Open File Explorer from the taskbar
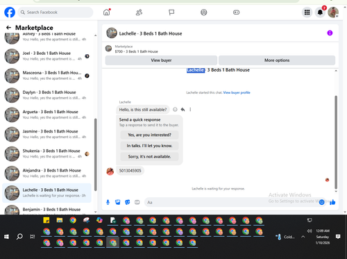347x259 pixels. click(x=60, y=220)
